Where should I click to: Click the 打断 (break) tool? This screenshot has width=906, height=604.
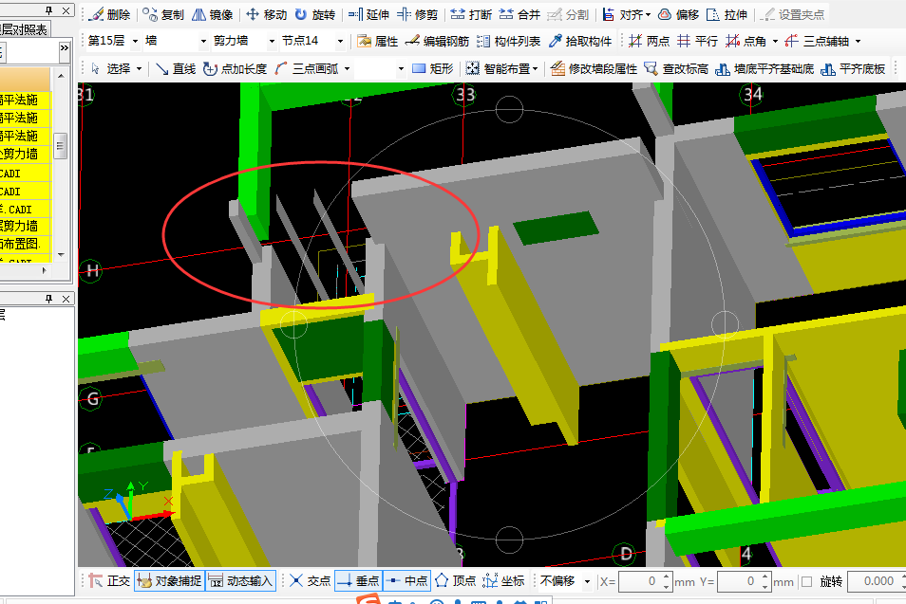pyautogui.click(x=471, y=14)
